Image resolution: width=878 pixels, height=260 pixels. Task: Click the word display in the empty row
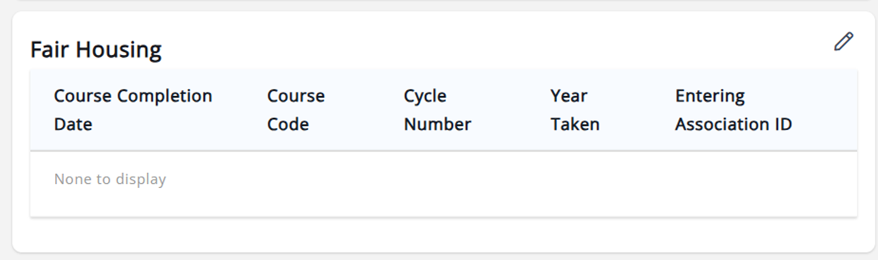(x=141, y=179)
